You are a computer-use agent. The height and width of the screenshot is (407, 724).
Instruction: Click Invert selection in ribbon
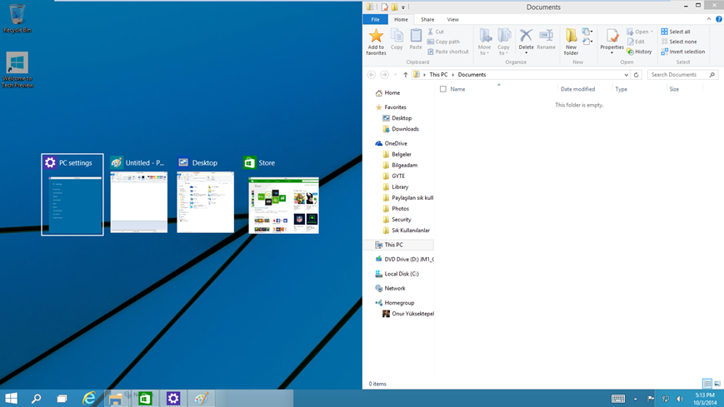click(683, 52)
